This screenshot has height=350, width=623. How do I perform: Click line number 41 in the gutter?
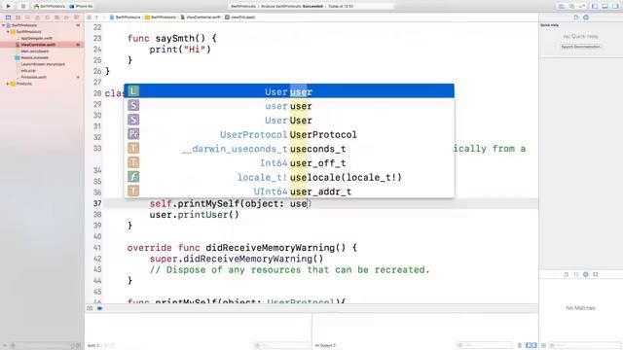point(97,248)
